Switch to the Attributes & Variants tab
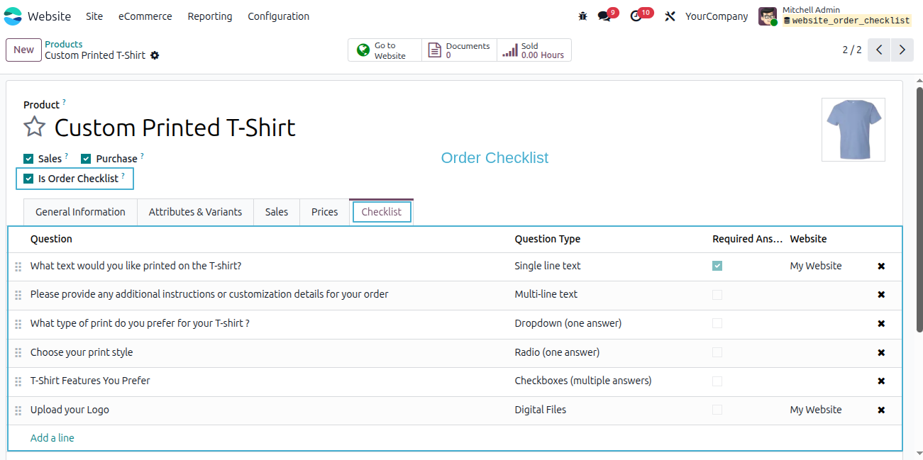 195,212
